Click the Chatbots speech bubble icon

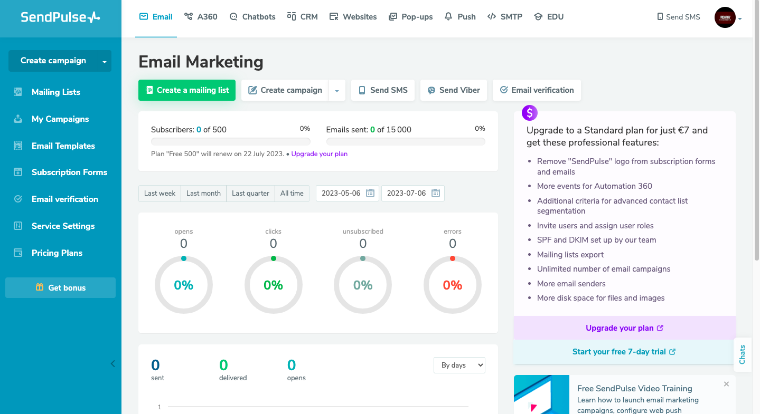[233, 16]
